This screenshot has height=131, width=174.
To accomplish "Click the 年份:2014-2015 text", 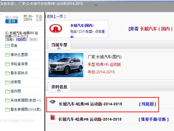I will (101, 72).
